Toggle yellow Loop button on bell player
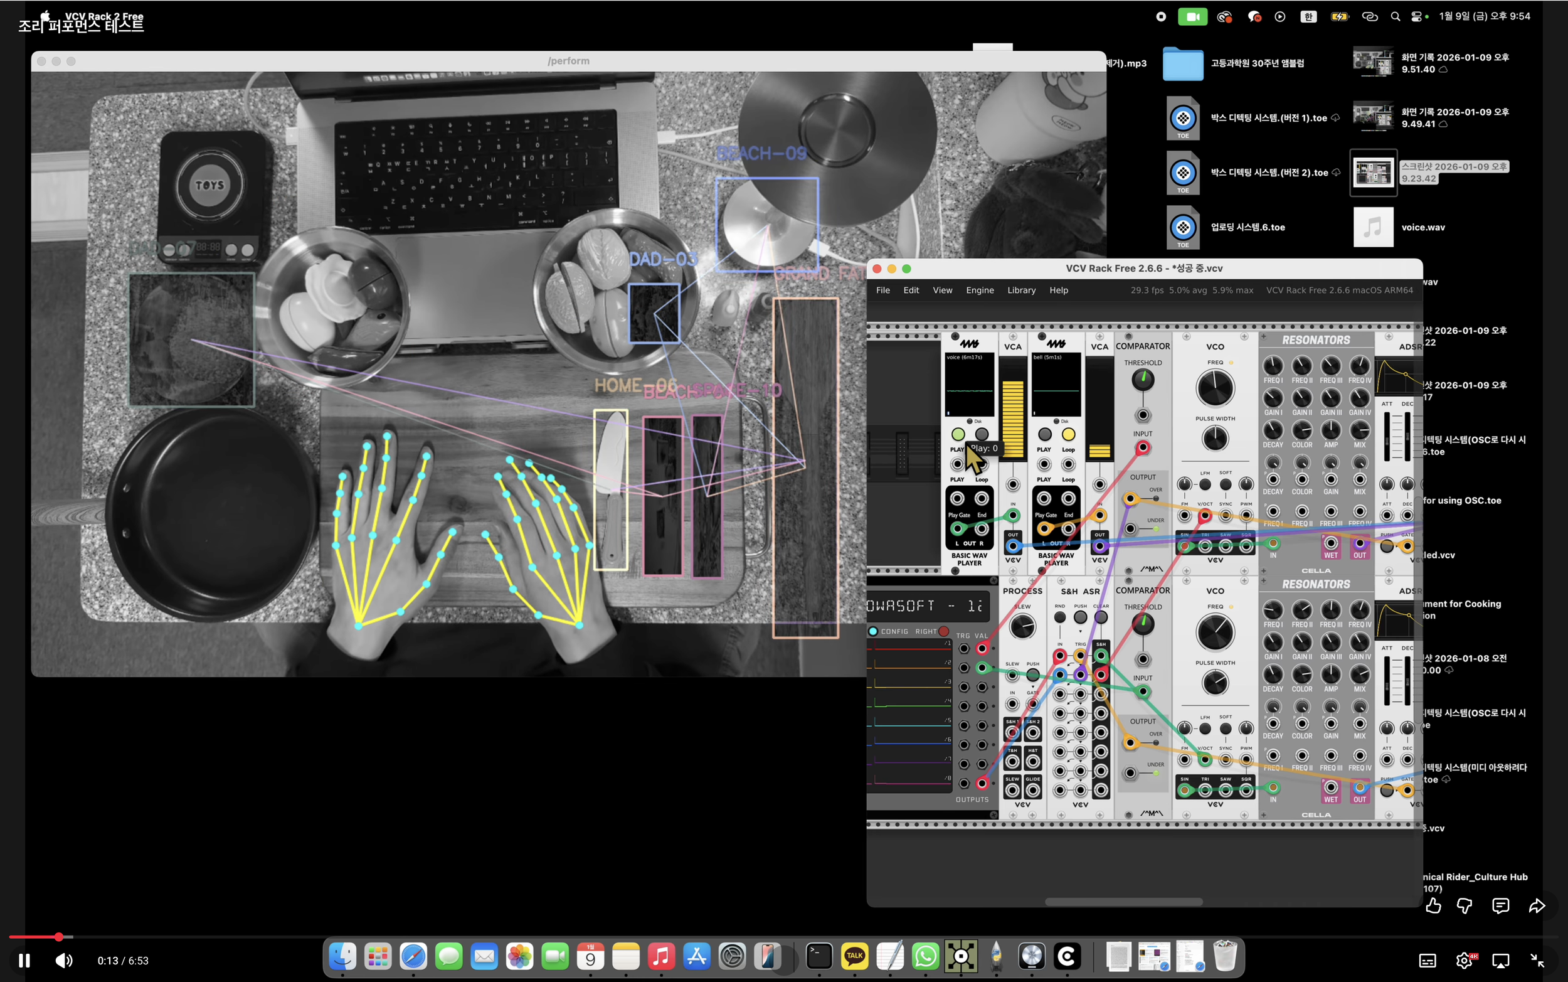Screen dimensions: 1568x982 point(1068,434)
